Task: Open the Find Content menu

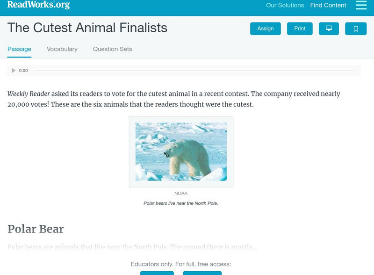Action: 328,6
